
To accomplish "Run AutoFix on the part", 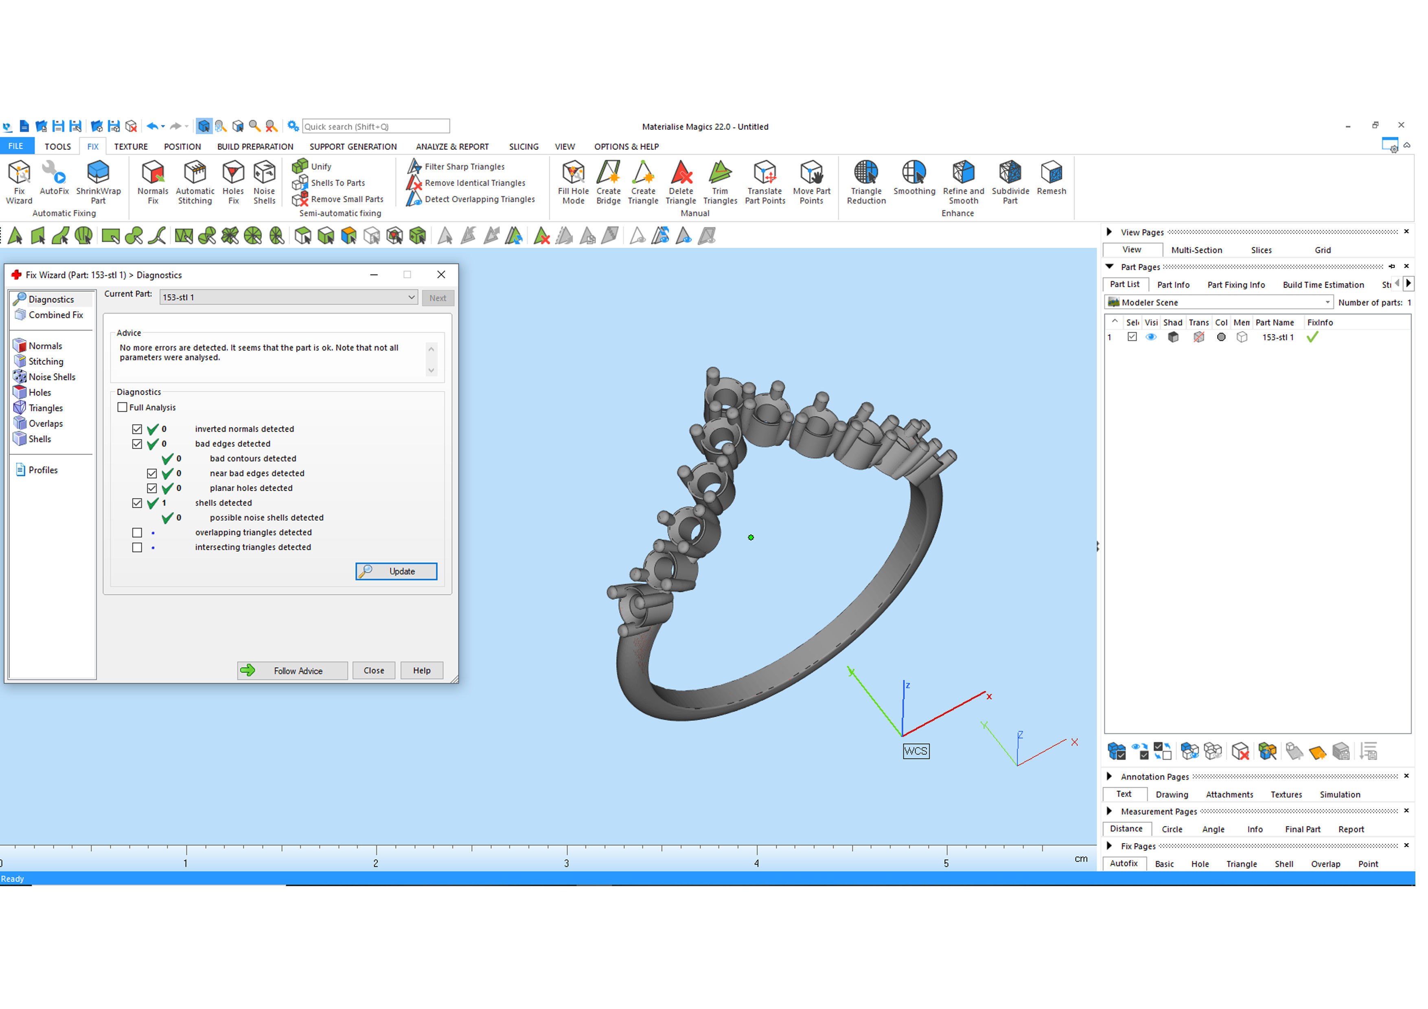I will [54, 179].
